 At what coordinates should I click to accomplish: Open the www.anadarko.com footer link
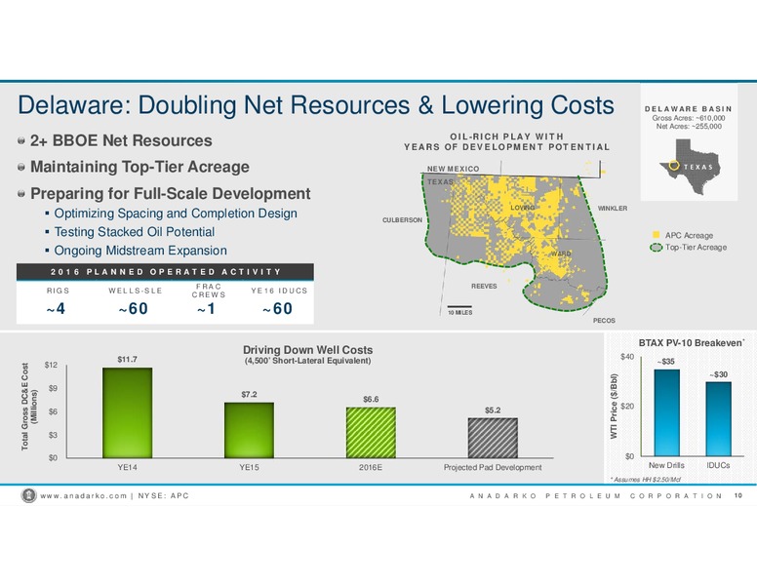[84, 495]
